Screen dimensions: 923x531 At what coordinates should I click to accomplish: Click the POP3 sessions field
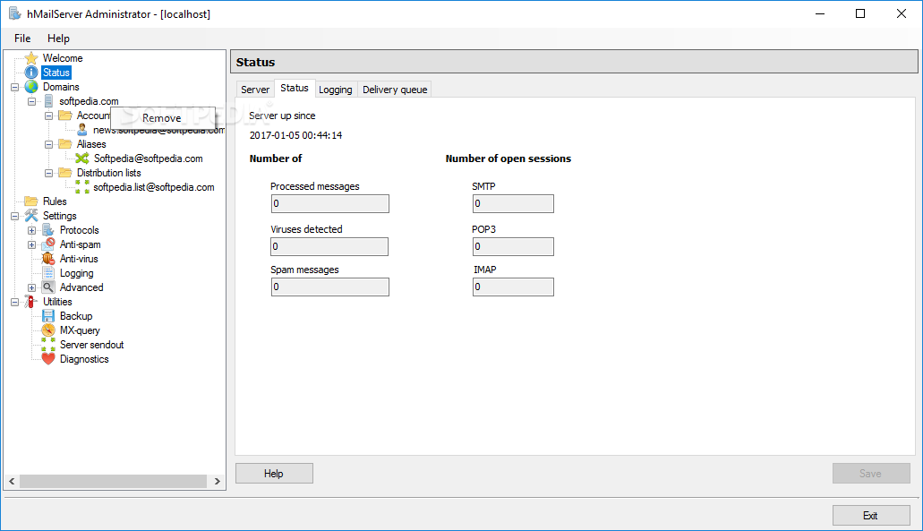(x=513, y=246)
